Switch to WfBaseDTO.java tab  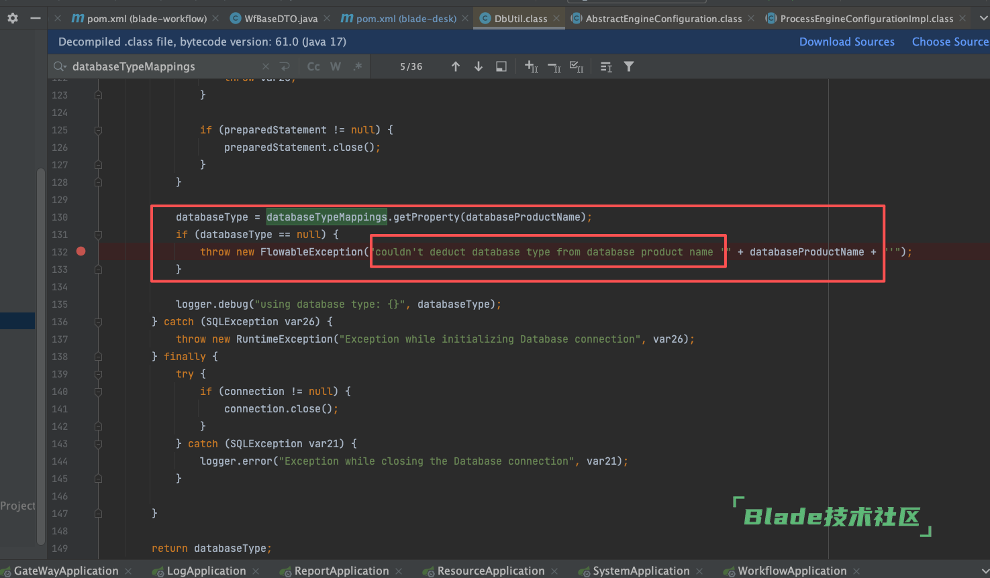pos(281,19)
